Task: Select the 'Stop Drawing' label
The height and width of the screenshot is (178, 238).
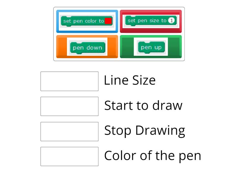Action: (x=145, y=130)
